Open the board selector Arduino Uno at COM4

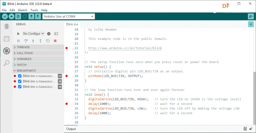(69, 16)
